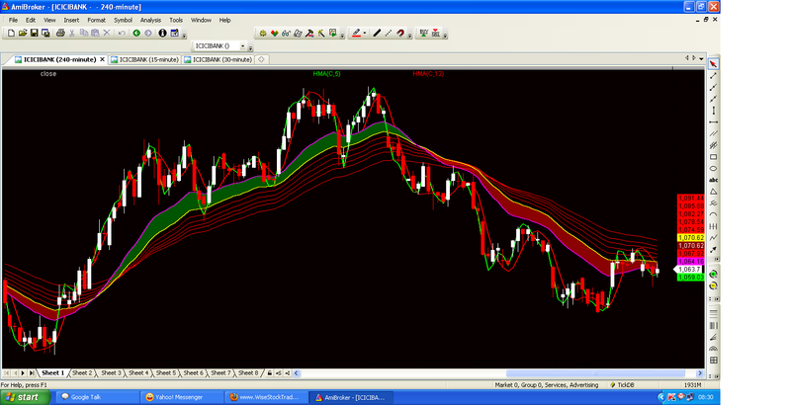Click the Delete X toolbar icon
791x405 pixels.
(107, 33)
